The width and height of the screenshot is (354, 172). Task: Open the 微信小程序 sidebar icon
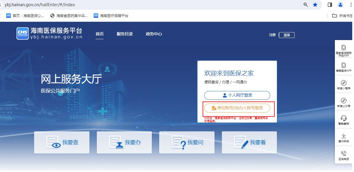pos(343,83)
